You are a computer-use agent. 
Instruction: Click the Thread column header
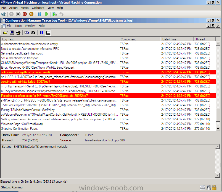pos(204,39)
